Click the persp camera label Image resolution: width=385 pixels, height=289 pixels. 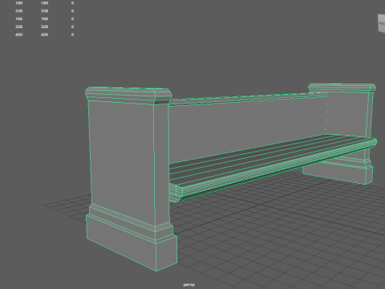[x=189, y=284]
